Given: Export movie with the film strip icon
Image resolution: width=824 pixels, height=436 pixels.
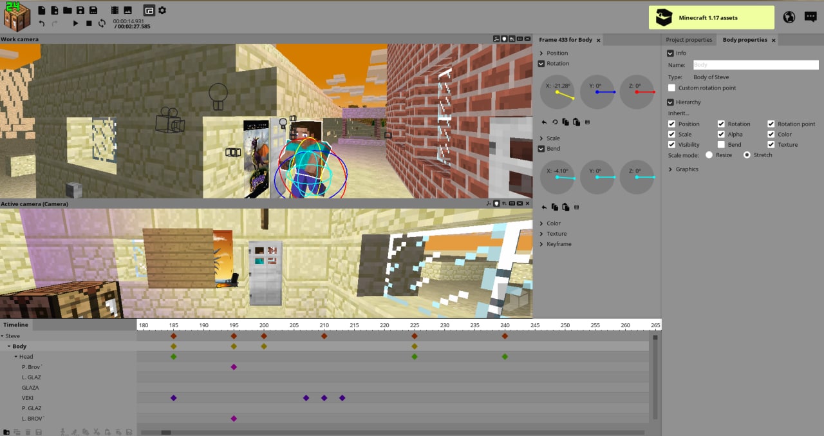Looking at the screenshot, I should 115,10.
